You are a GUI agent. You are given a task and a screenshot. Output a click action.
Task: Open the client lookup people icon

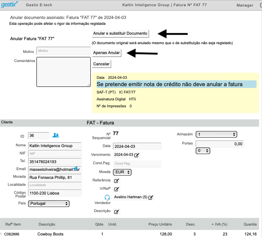point(56,135)
